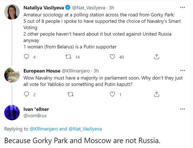The height and width of the screenshot is (148, 193).
Task: Open more options on European House tweet
Action: click(182, 71)
